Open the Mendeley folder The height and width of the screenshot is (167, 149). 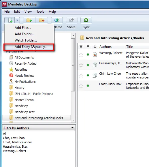[x=21, y=106]
